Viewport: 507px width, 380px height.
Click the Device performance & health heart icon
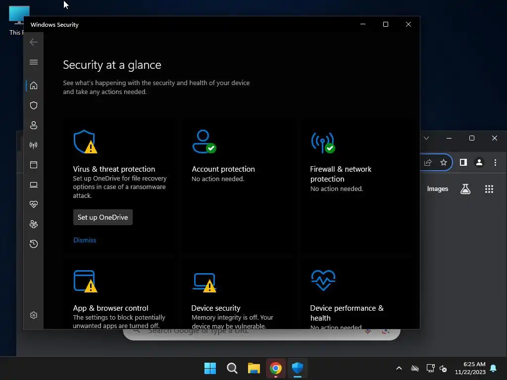coord(323,280)
